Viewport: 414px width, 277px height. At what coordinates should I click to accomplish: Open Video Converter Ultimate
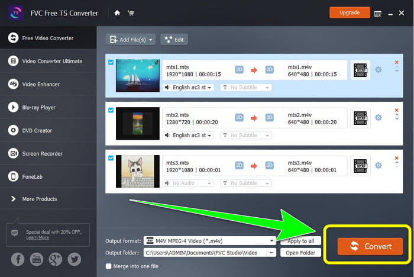tap(48, 61)
